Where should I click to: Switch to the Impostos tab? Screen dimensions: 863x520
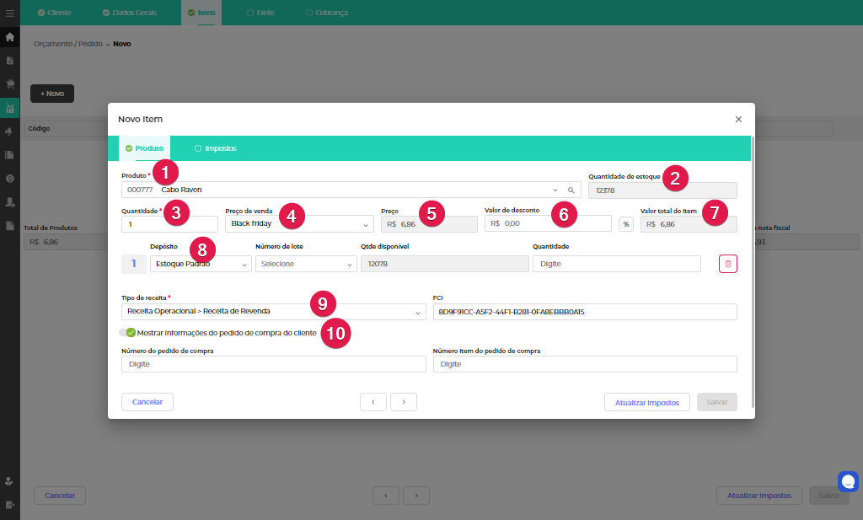[x=216, y=148]
